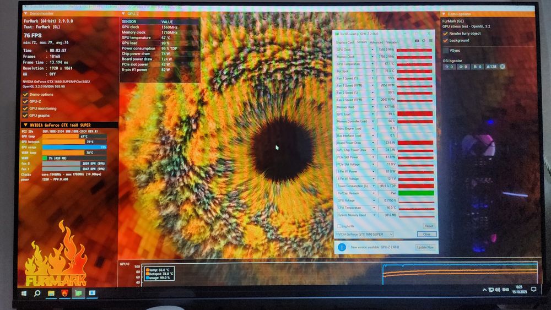Open taskbar search magnifier
This screenshot has width=551, height=310.
pos(37,293)
